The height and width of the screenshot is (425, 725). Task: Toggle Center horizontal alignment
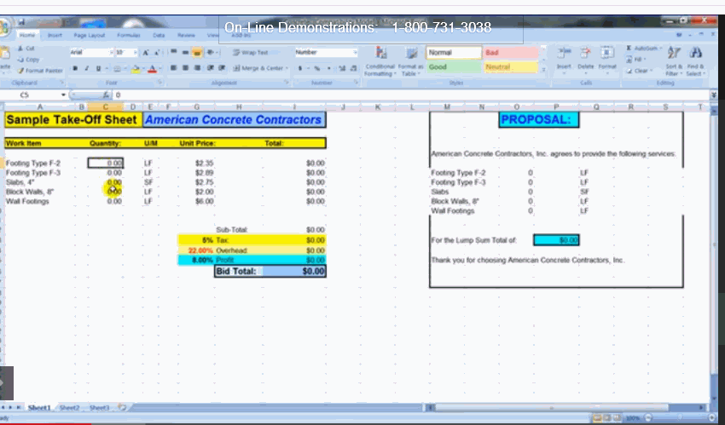[x=185, y=68]
